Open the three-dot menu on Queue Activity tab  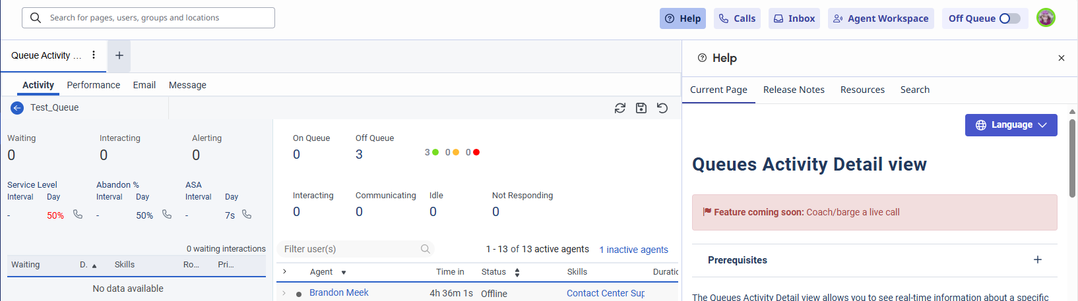click(94, 55)
